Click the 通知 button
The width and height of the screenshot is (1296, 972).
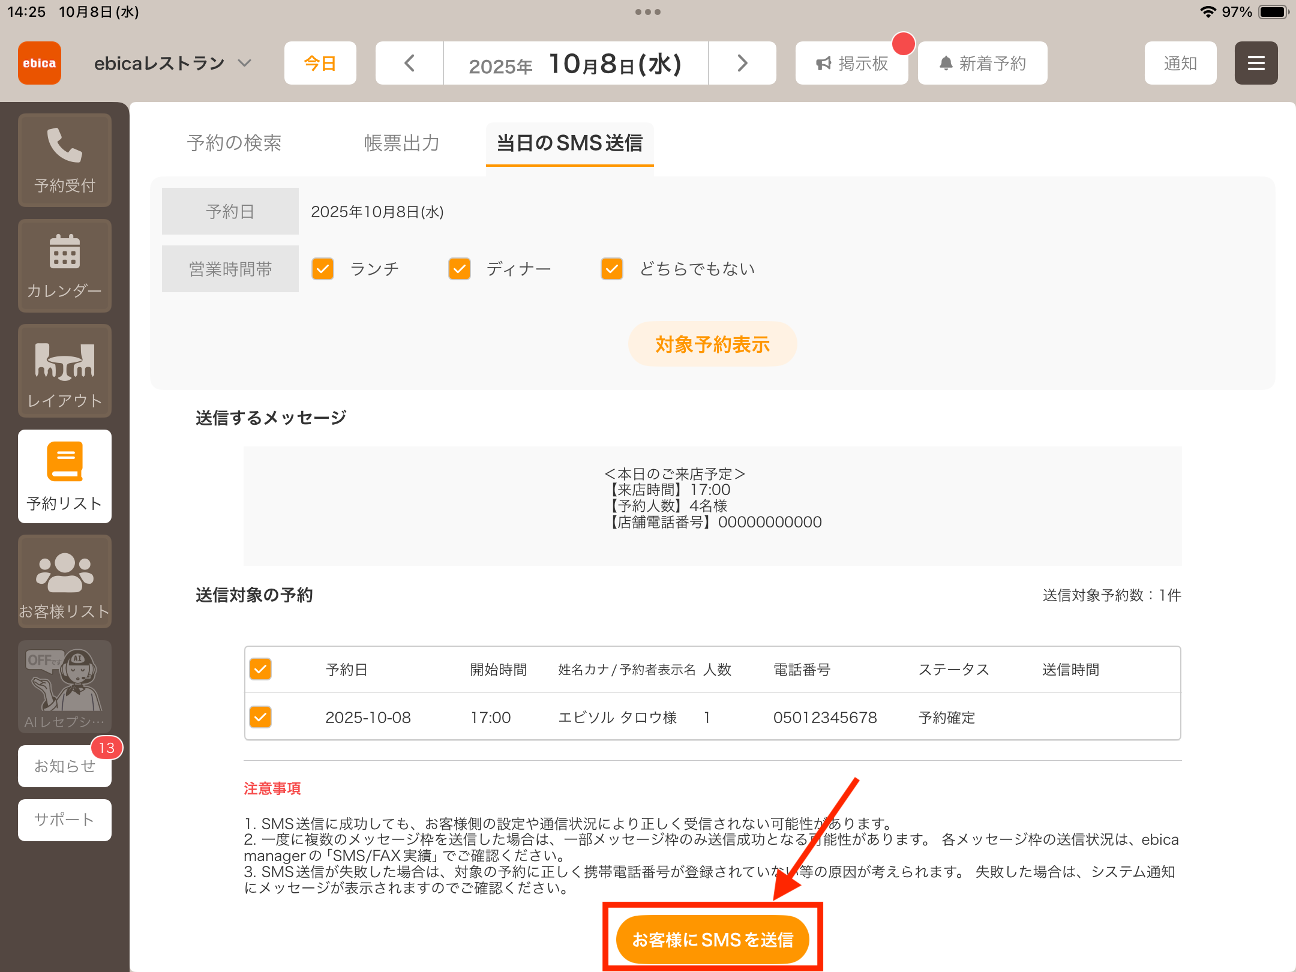1180,63
